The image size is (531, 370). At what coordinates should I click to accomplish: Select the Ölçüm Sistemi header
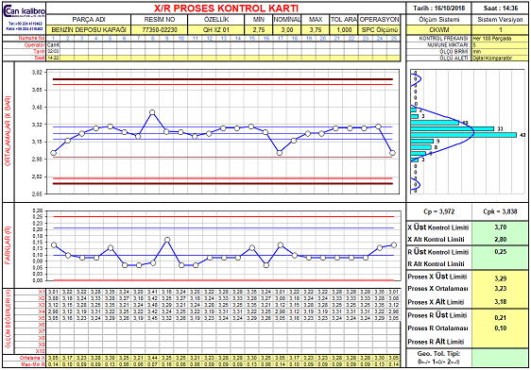point(439,20)
